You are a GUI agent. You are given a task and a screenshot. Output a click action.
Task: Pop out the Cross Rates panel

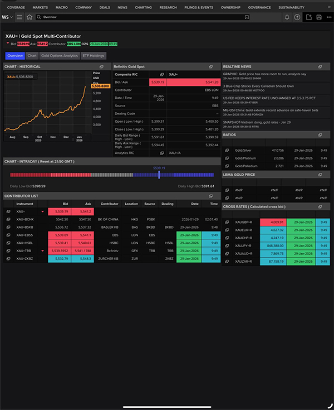(321, 206)
